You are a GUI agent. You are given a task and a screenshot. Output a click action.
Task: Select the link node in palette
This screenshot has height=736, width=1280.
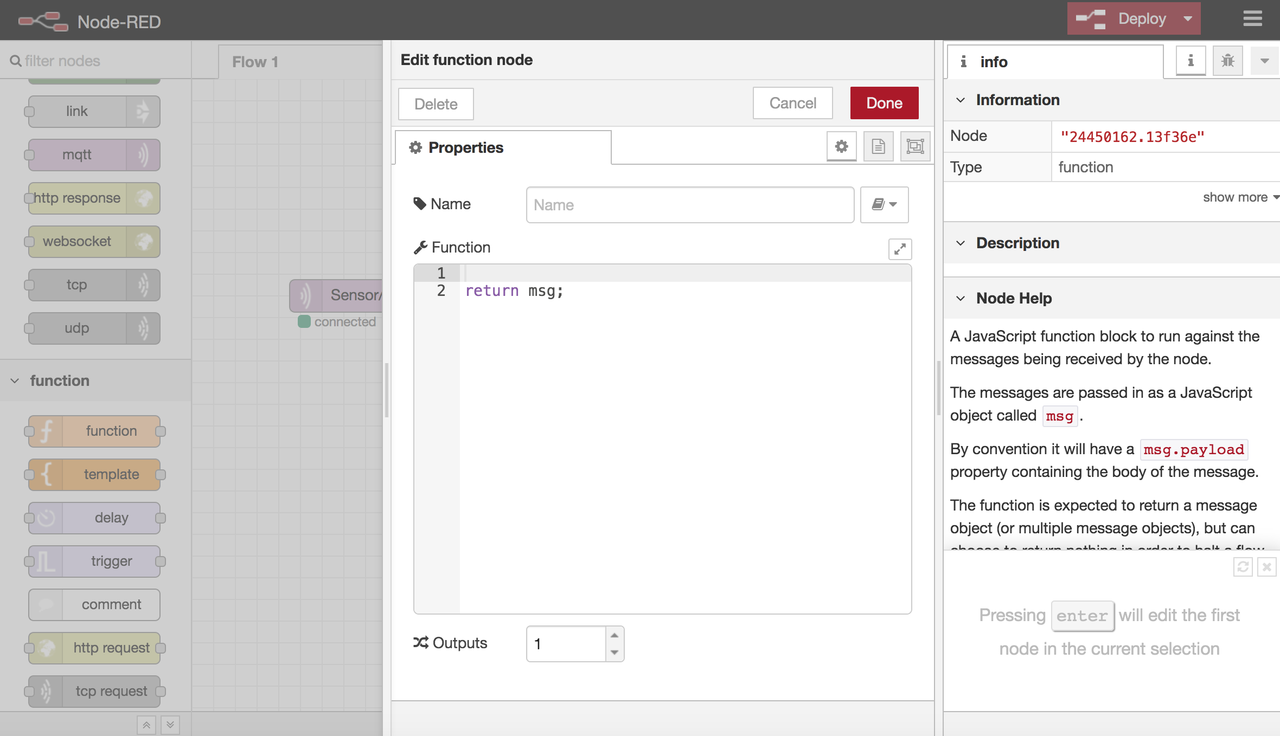point(94,111)
